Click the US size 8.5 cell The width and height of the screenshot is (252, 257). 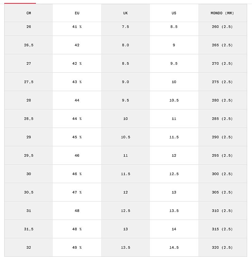click(x=174, y=27)
